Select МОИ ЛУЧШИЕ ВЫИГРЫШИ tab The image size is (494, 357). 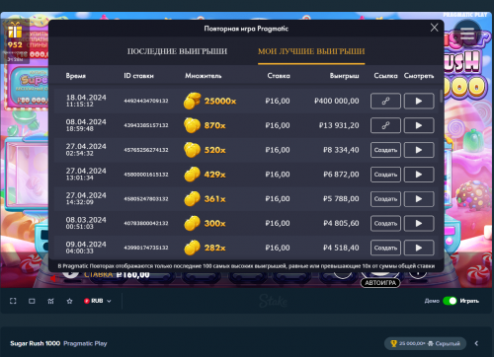coord(311,51)
